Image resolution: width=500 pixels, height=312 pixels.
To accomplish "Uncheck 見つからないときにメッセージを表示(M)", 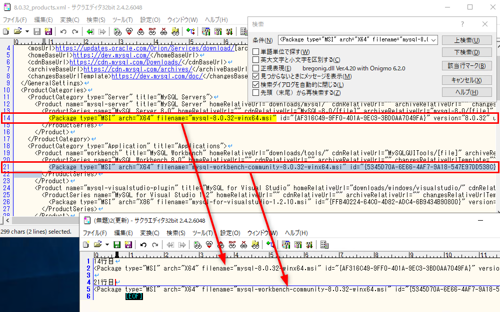I will coord(255,76).
